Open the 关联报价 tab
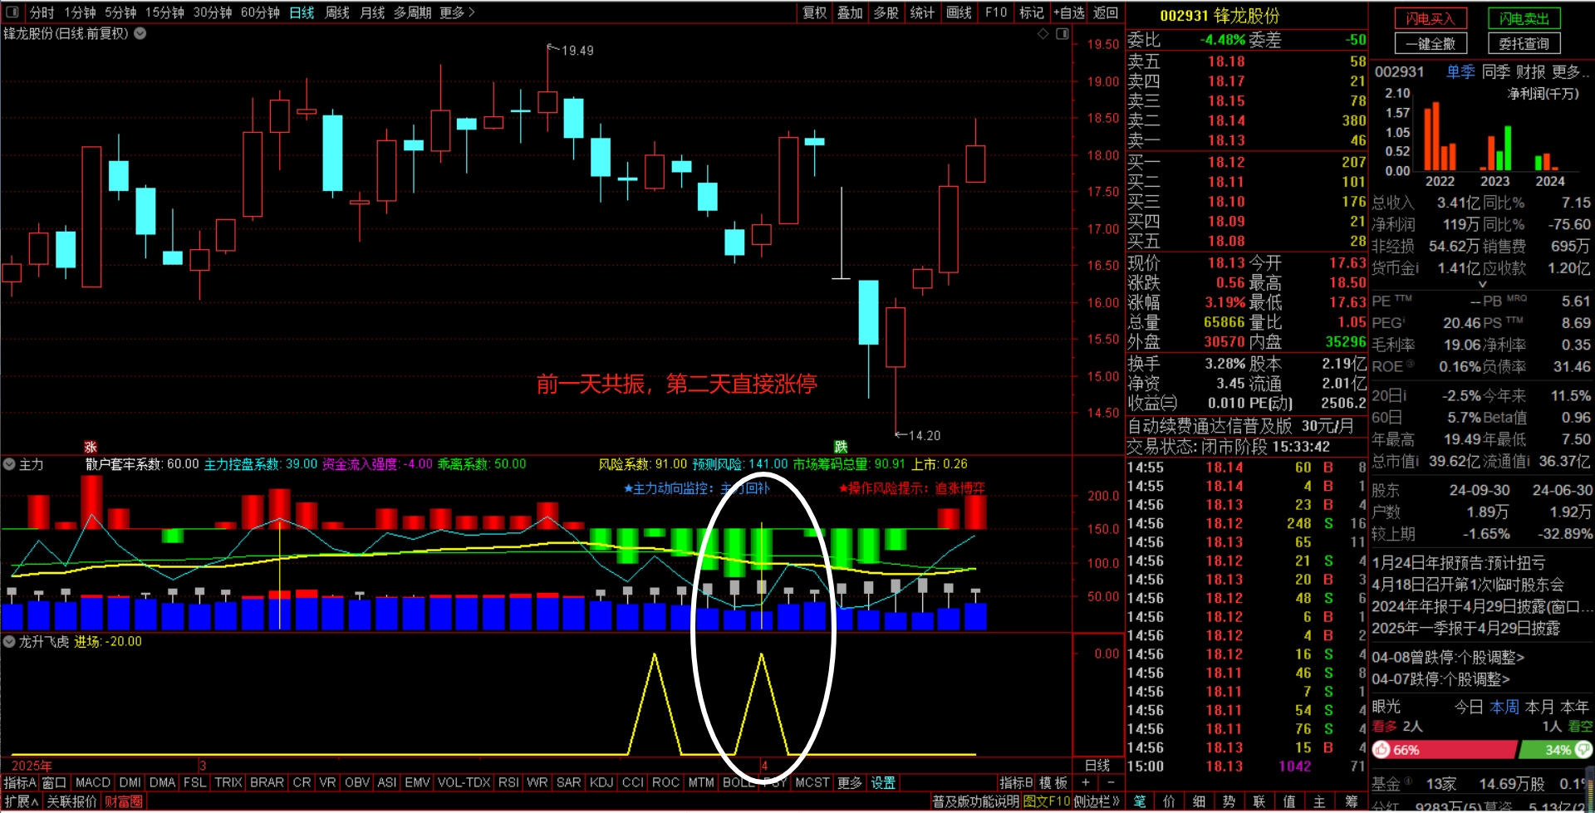Screen dimensions: 1595x813 point(71,802)
